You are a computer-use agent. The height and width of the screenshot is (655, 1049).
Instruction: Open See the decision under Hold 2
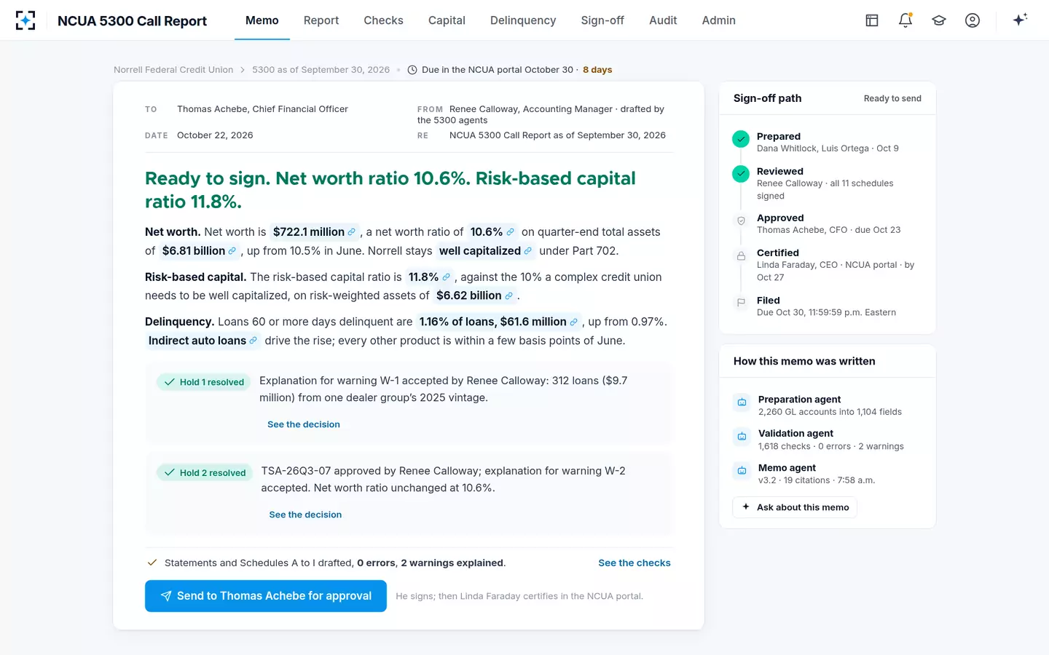[305, 515]
